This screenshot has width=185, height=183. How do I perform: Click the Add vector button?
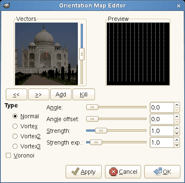tap(61, 94)
